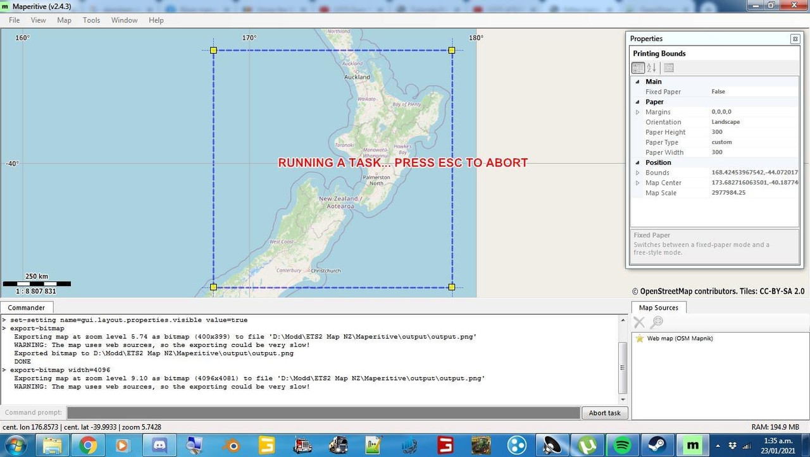Viewport: 810px width, 457px height.
Task: Switch Properties grid to Categorized view
Action: click(x=638, y=68)
